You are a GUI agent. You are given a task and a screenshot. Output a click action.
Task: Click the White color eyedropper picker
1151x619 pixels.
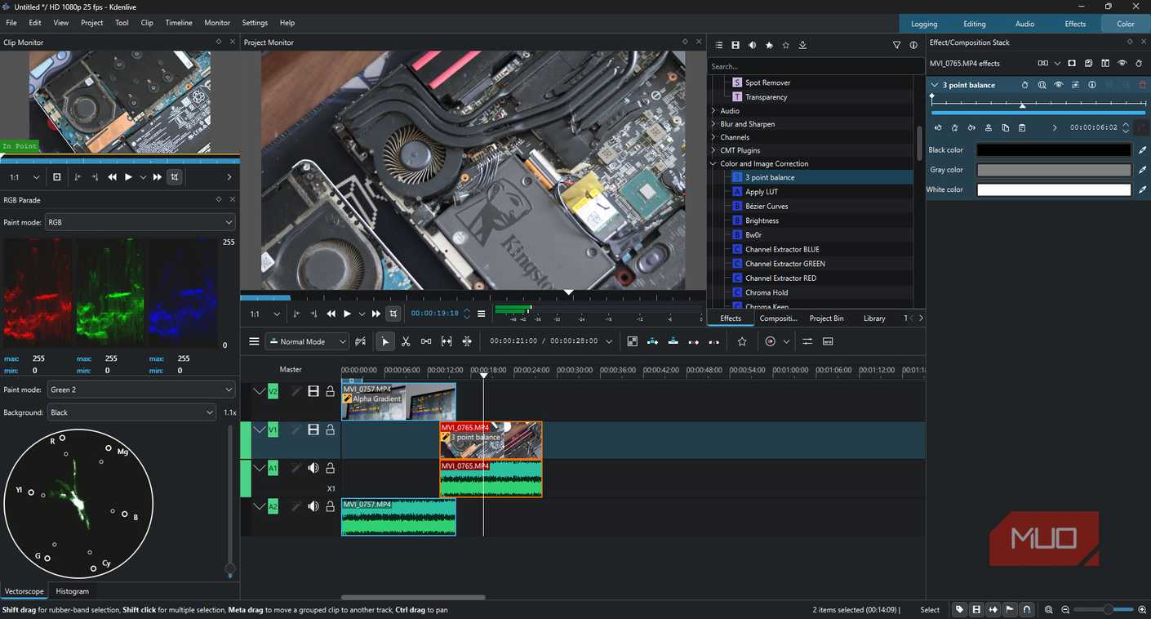point(1142,189)
